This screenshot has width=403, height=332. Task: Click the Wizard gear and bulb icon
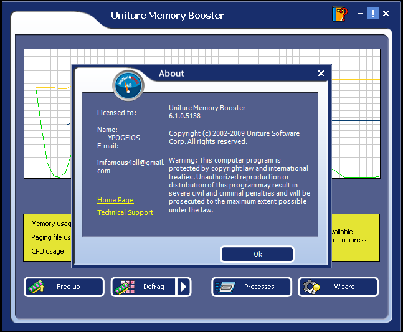click(x=311, y=287)
